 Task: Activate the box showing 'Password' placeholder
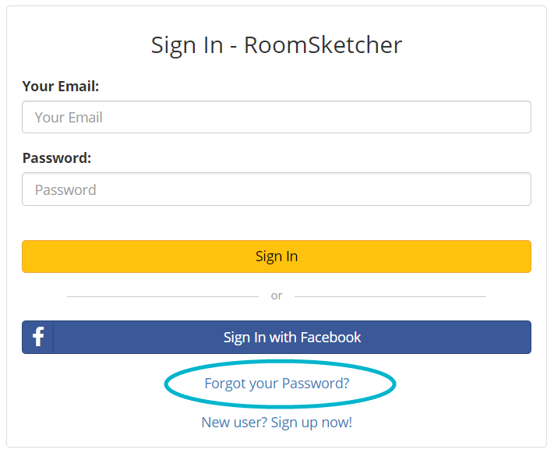coord(277,189)
